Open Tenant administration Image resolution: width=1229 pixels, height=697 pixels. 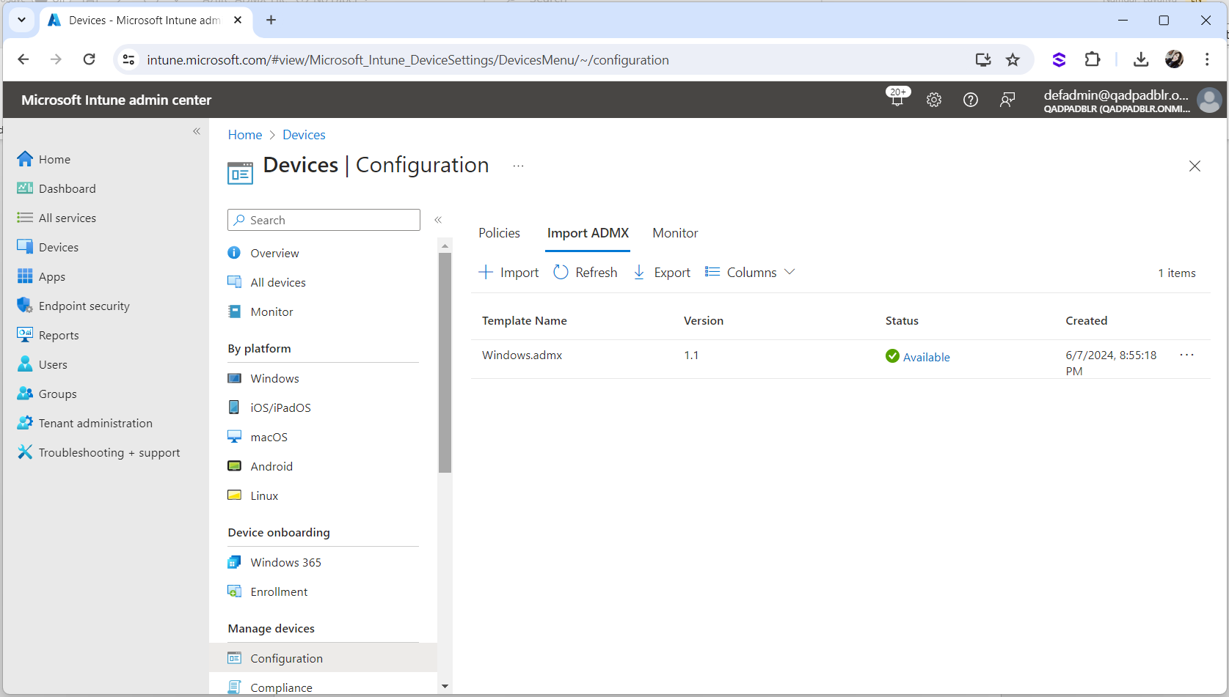click(x=85, y=423)
